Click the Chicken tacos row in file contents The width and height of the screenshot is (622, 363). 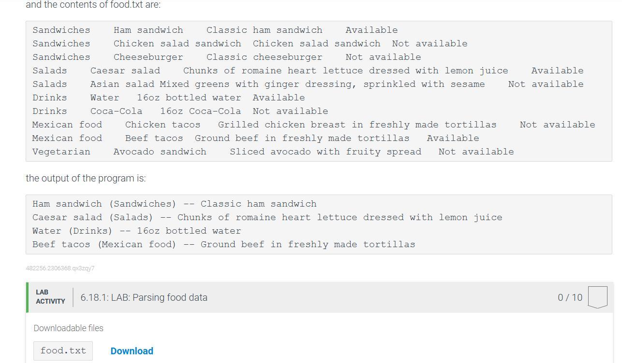click(x=313, y=125)
